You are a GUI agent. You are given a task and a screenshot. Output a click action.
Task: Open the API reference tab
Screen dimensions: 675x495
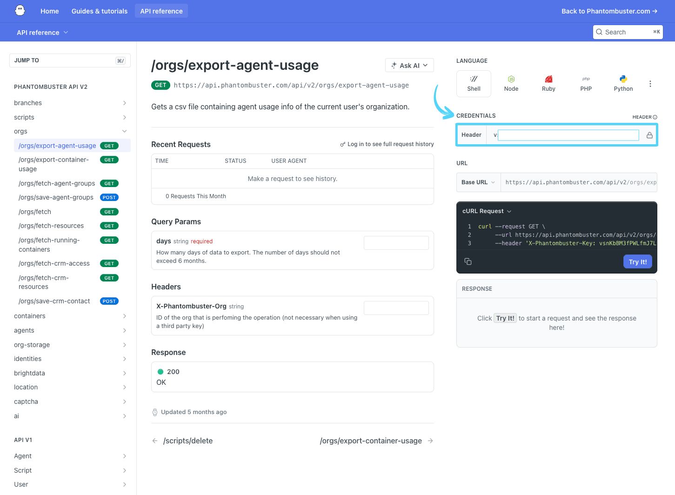[161, 11]
